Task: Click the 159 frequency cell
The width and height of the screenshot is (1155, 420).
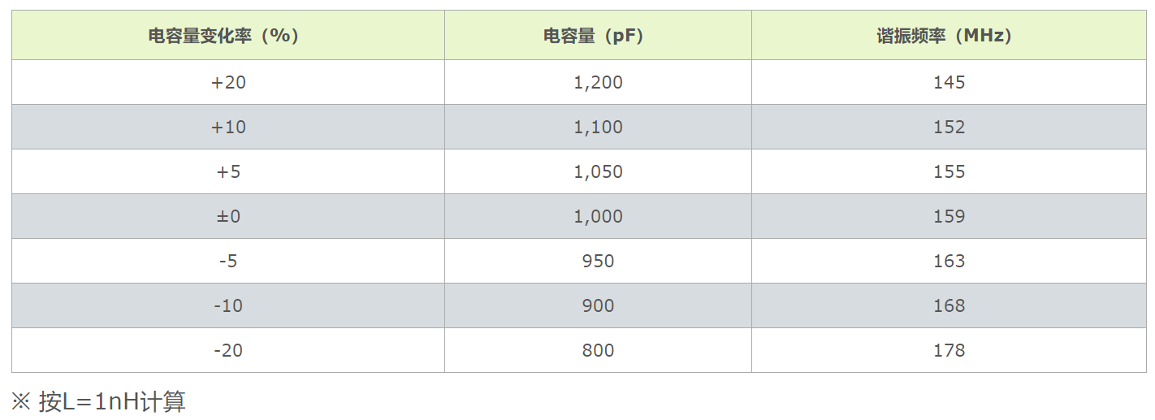Action: pyautogui.click(x=949, y=216)
